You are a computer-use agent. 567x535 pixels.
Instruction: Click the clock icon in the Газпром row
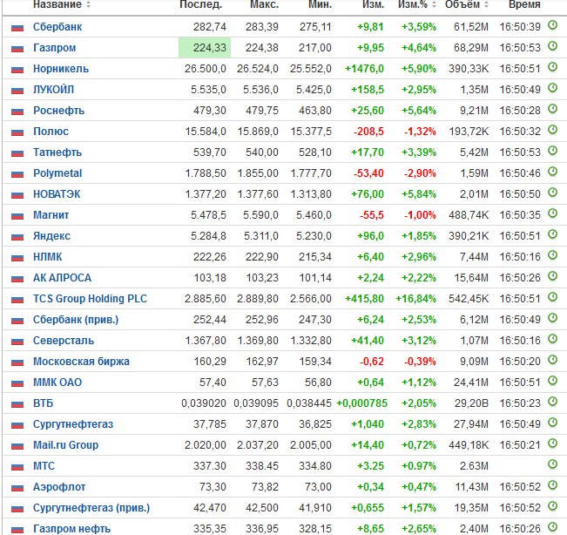coord(552,46)
